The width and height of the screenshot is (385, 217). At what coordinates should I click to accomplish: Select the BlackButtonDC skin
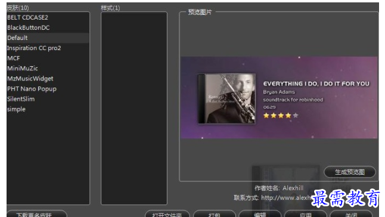coord(48,28)
